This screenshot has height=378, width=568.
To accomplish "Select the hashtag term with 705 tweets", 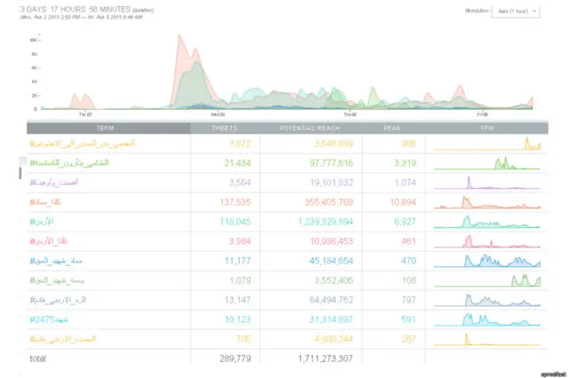I will click(63, 339).
